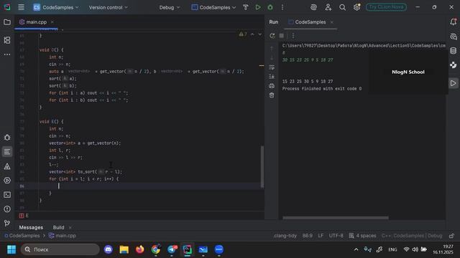Go to previous highlighted problem arrow
The height and width of the screenshot is (258, 460).
pyautogui.click(x=252, y=34)
